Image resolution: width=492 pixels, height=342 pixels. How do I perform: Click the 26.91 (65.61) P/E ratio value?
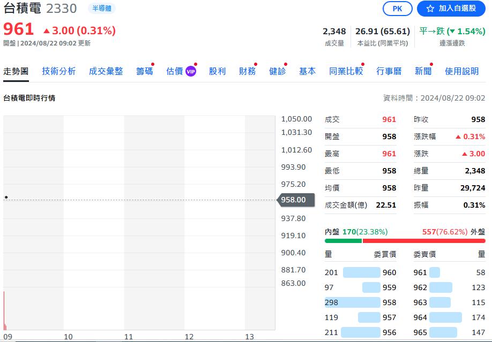[383, 32]
